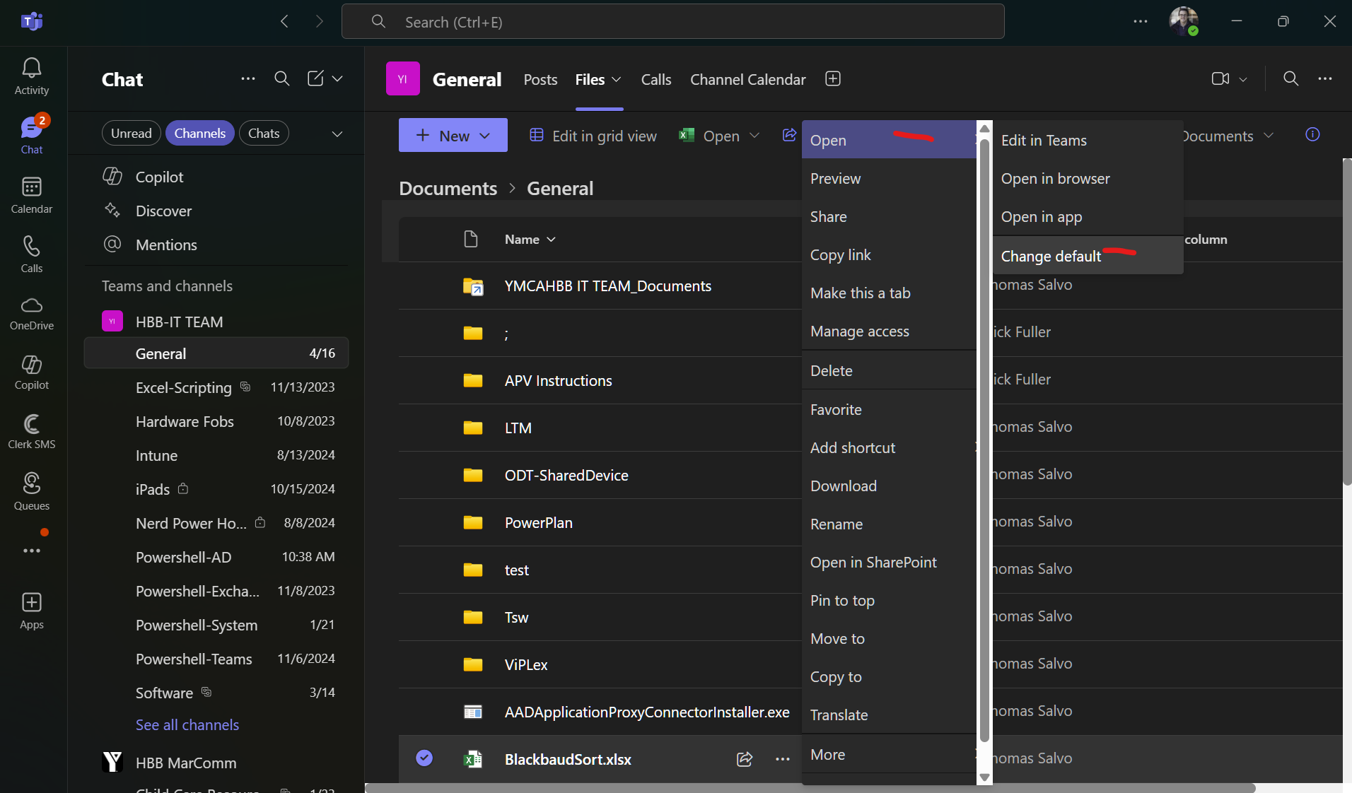Image resolution: width=1352 pixels, height=793 pixels.
Task: Click the file list vertical scrollbar
Action: click(x=1347, y=322)
